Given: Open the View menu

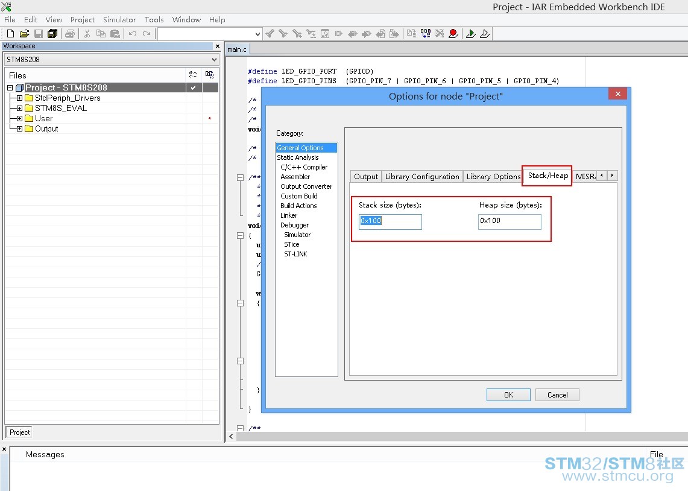Looking at the screenshot, I should pos(54,20).
